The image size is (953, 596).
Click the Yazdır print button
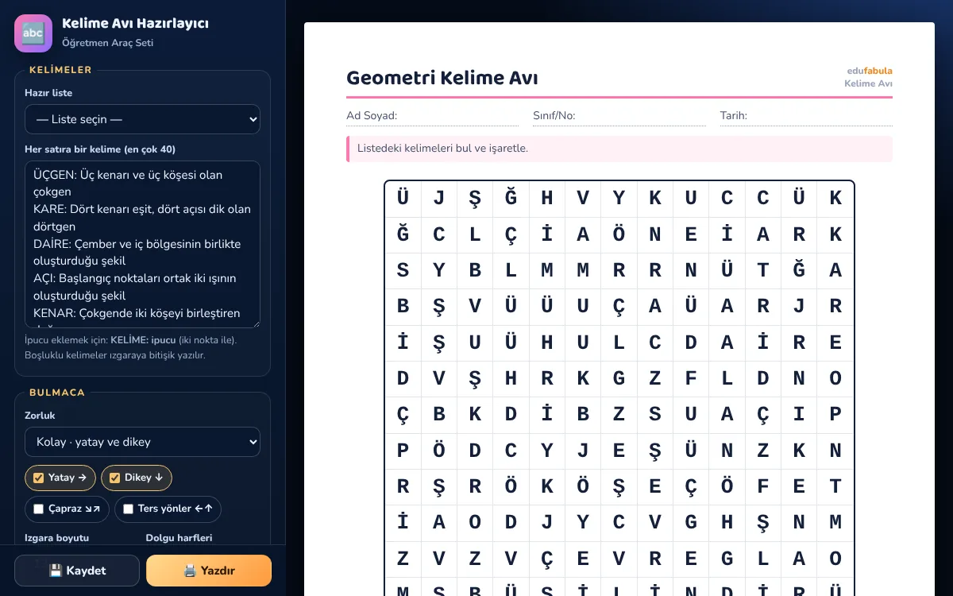209,571
